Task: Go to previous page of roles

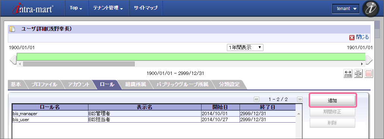Action: coord(256,99)
